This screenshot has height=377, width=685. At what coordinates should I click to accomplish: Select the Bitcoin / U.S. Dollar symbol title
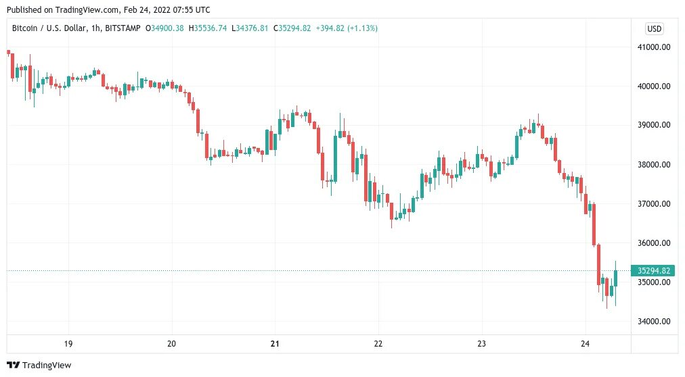point(49,28)
